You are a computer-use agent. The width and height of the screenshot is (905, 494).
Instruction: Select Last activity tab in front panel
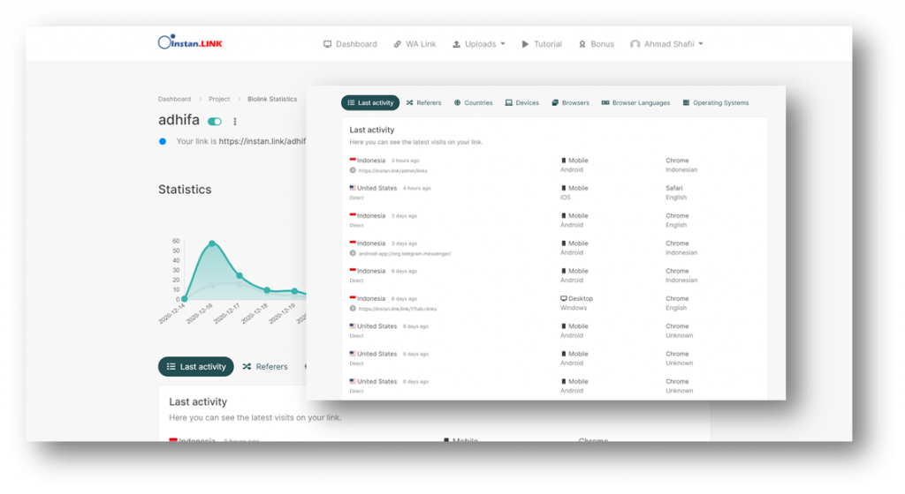tap(370, 102)
